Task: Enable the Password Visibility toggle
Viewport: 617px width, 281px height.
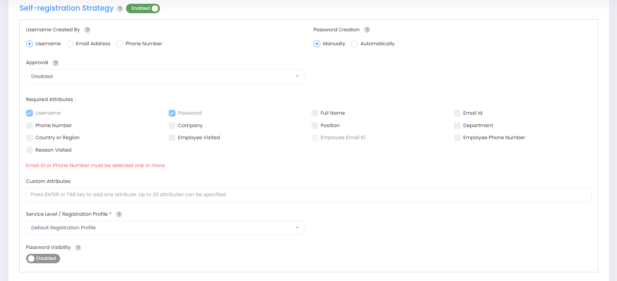Action: 43,258
